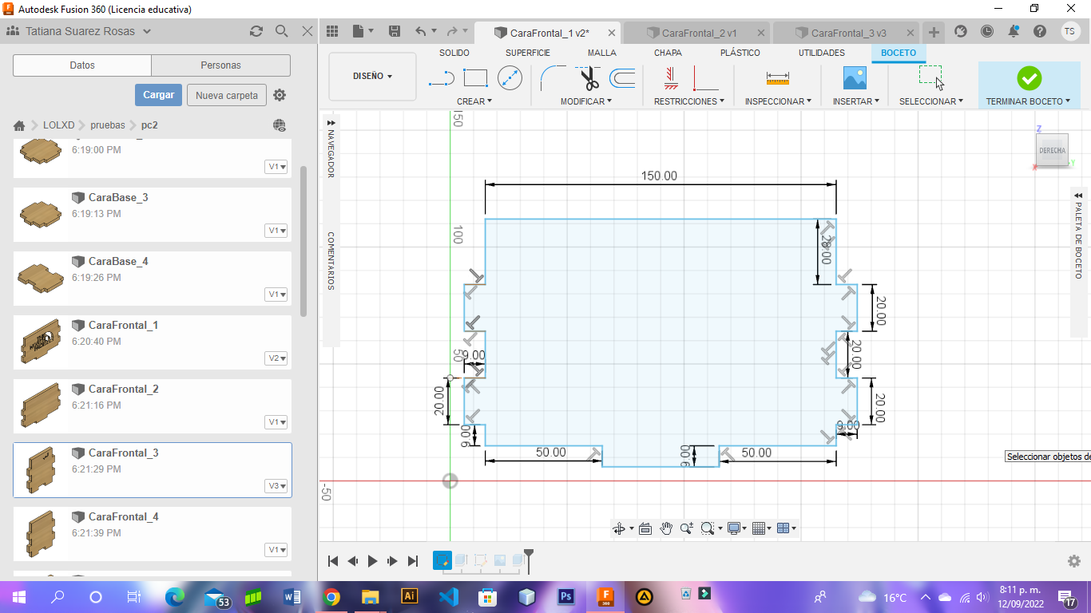
Task: Open timeline settings gear
Action: [1074, 561]
